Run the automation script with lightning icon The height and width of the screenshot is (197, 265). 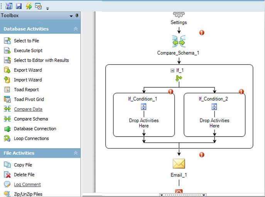[x=29, y=6]
